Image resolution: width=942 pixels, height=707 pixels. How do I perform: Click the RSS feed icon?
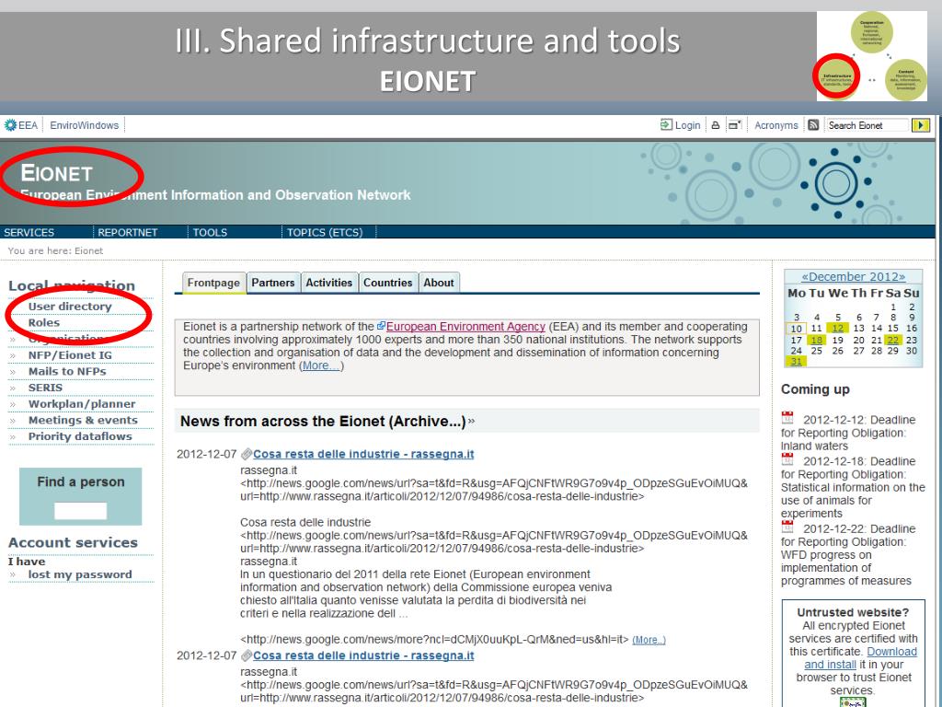813,125
